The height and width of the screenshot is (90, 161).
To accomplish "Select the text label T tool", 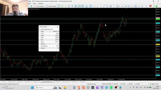I will (x=114, y=6).
